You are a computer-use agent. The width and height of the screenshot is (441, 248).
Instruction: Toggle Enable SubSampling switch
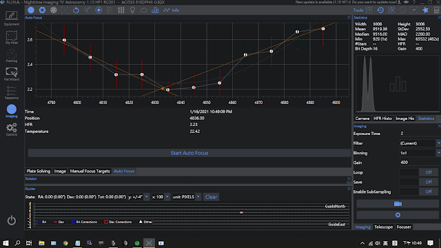pyautogui.click(x=418, y=192)
